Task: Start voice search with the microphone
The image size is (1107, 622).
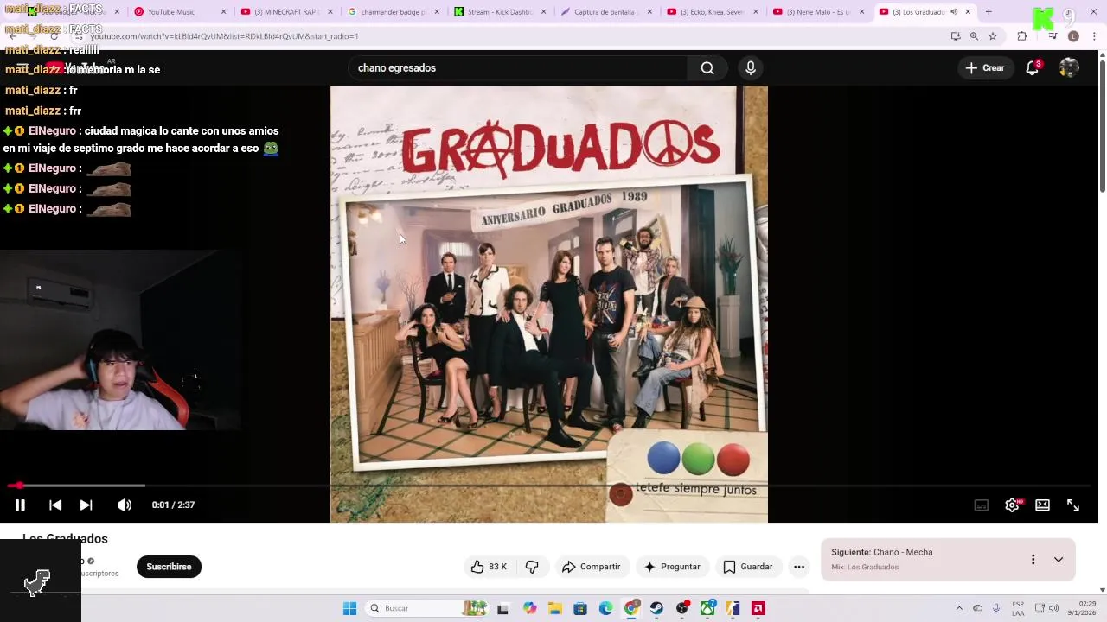Action: (751, 68)
